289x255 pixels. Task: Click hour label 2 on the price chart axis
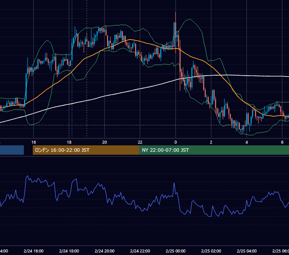click(211, 142)
